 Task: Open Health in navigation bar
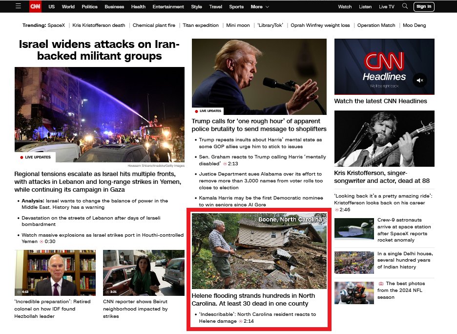(x=138, y=7)
